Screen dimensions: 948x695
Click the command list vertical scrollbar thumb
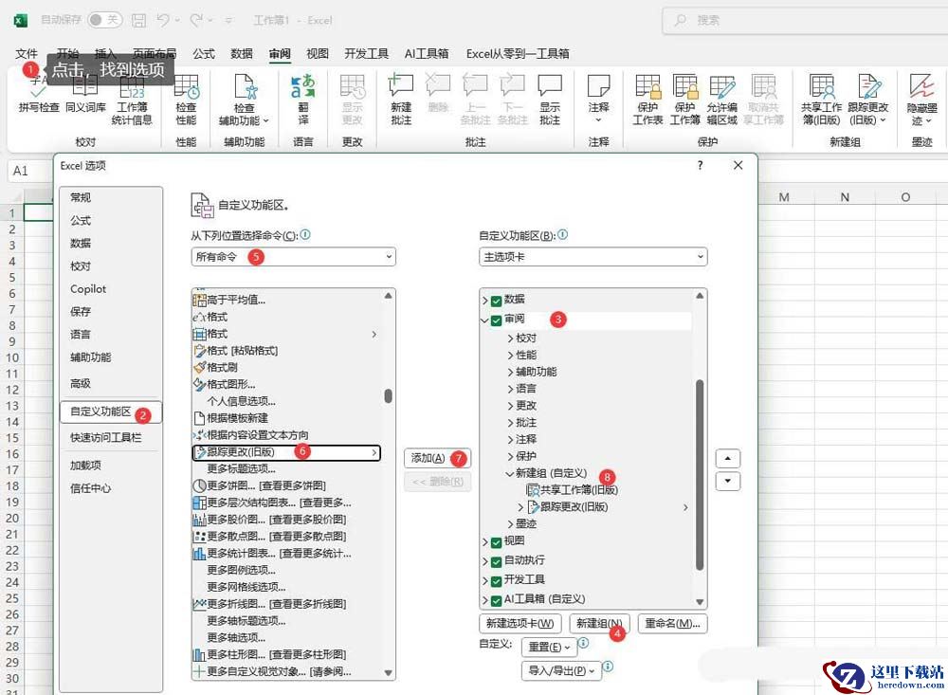pos(388,395)
